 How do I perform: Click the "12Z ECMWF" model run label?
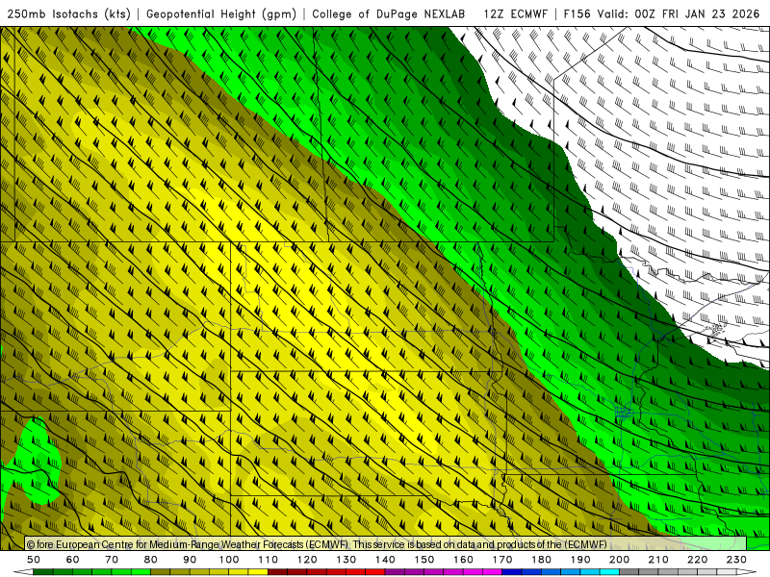pyautogui.click(x=515, y=13)
